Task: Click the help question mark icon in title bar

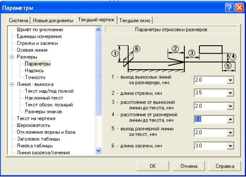Action: [229, 8]
